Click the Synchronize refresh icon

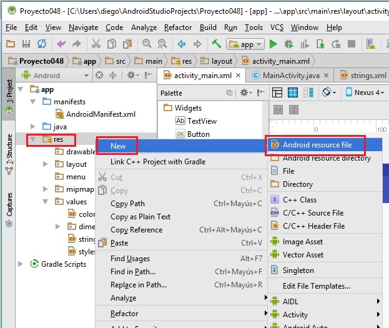point(42,44)
